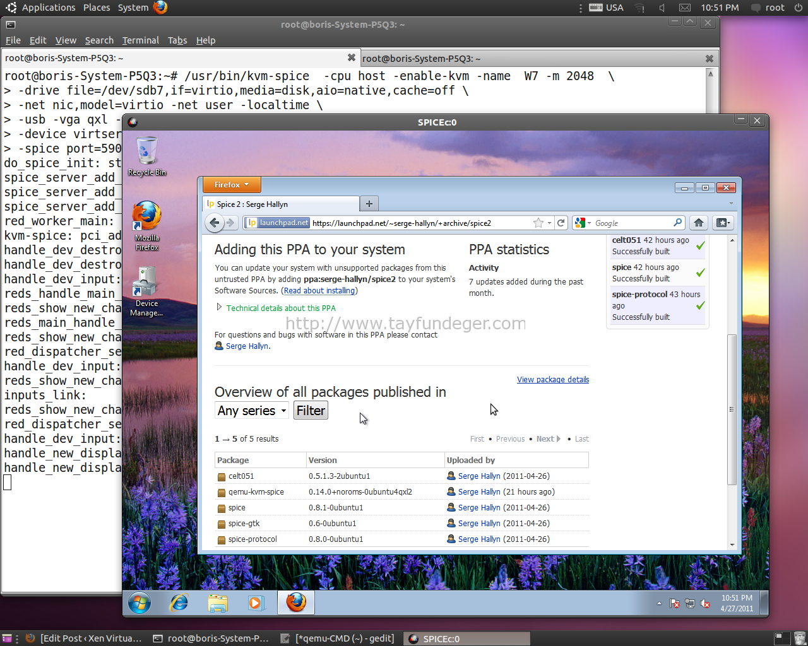Open the USA keyboard layout indicator

pos(606,8)
